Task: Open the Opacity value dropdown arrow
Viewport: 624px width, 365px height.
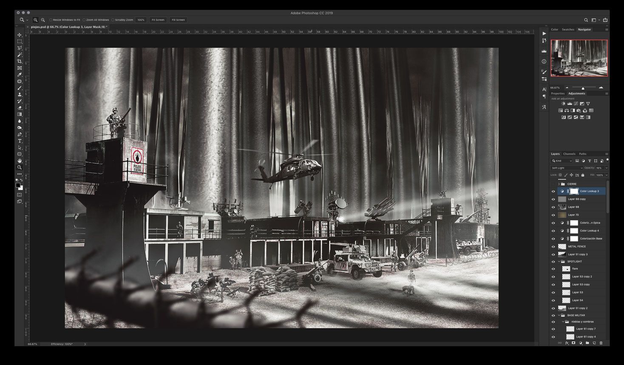Action: tap(607, 168)
